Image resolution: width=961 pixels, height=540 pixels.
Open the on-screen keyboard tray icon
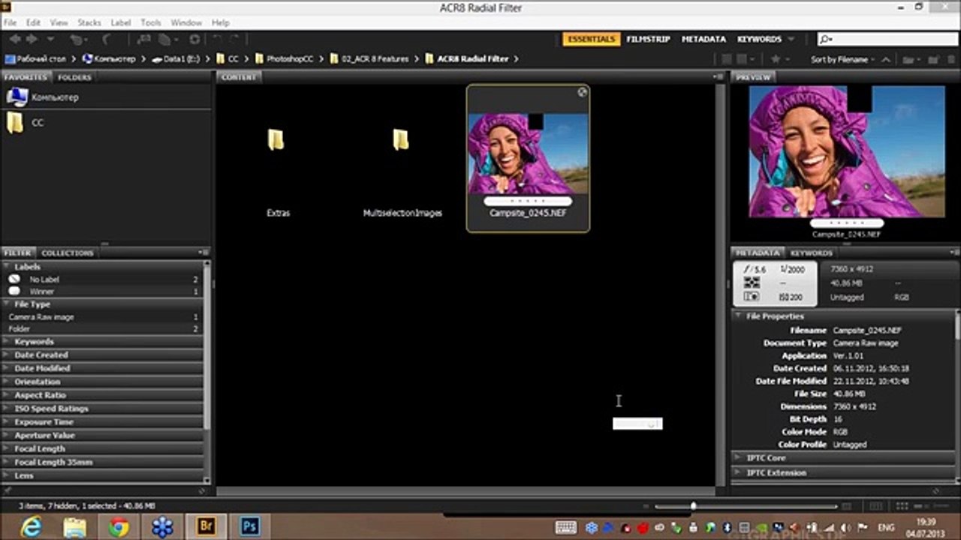tap(566, 527)
